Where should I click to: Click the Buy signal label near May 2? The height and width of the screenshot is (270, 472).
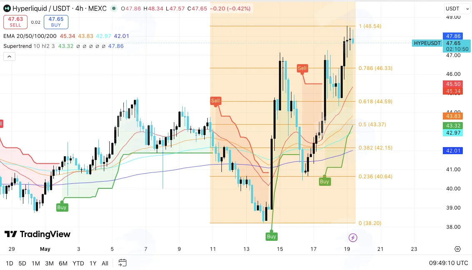click(62, 207)
